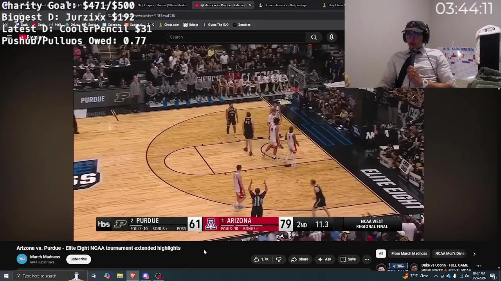Close the Arizona vs. Purdue browser tab
Image resolution: width=501 pixels, height=281 pixels.
tap(250, 5)
